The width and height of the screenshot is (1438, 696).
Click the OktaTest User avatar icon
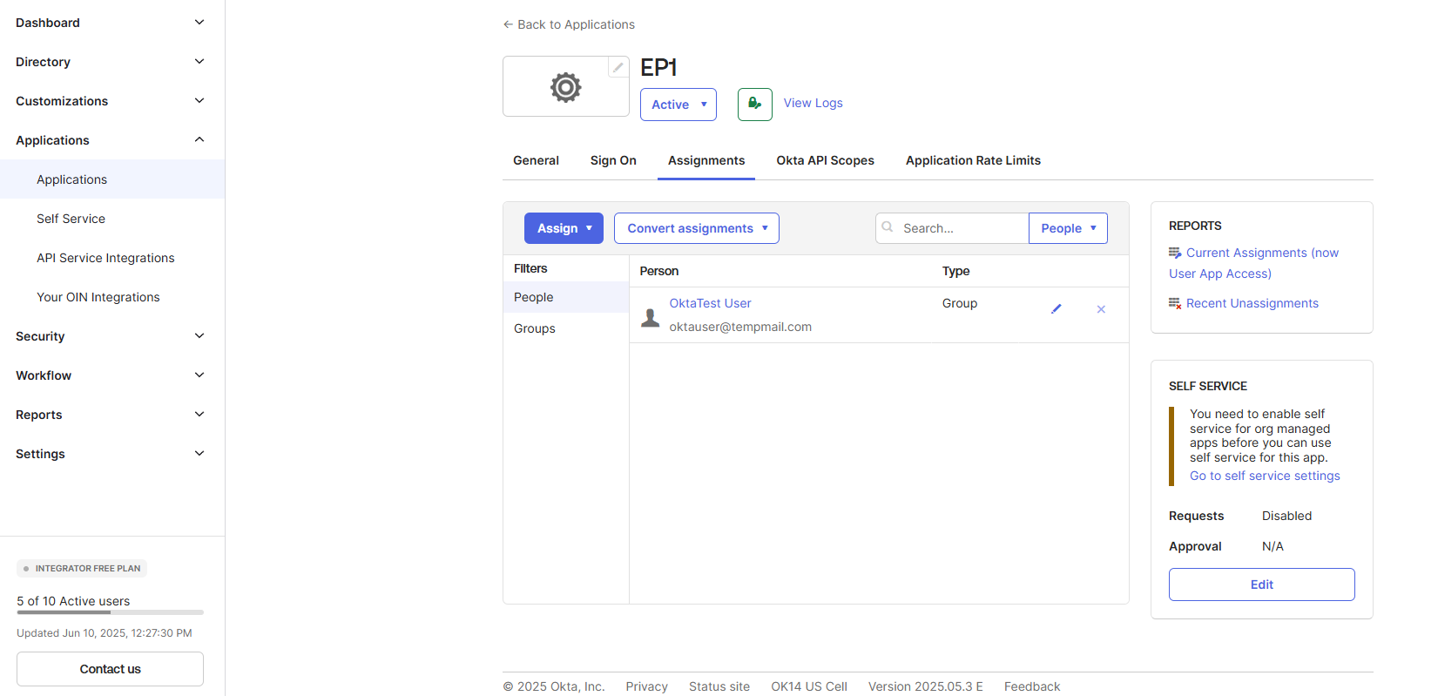[x=651, y=318]
